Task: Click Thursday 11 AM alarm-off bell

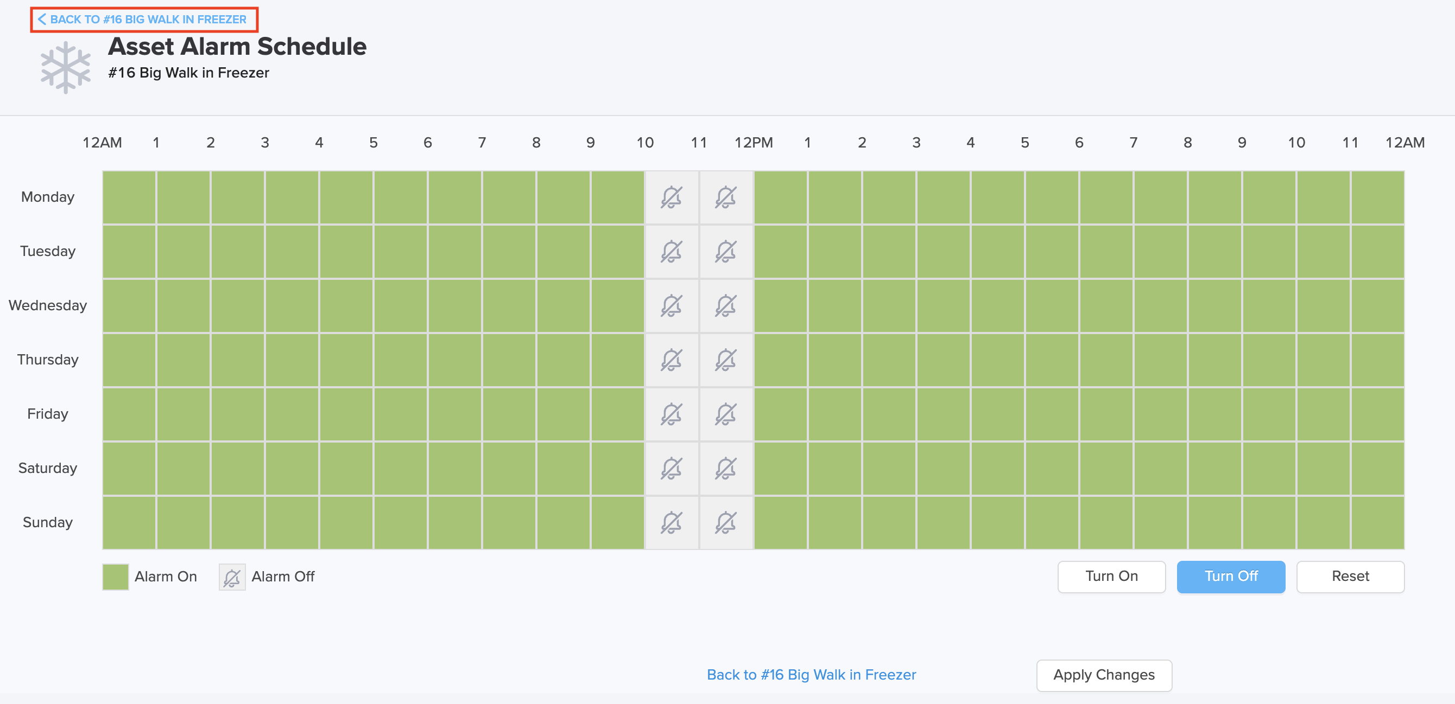Action: 726,360
